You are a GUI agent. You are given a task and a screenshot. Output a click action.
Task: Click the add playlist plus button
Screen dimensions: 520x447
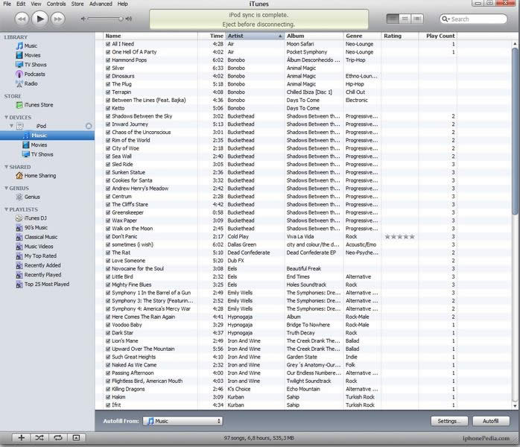[21, 437]
